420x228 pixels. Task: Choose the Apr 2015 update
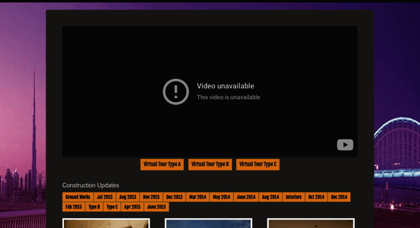132,207
